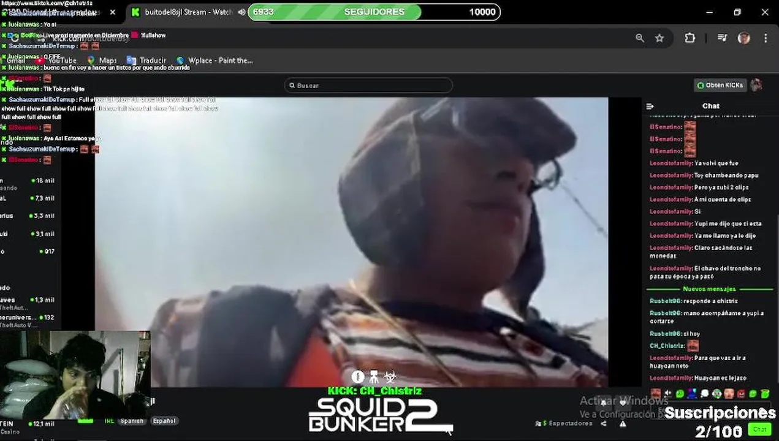
Task: Select the white speech-bubble emote in emote bar
Action: (705, 393)
